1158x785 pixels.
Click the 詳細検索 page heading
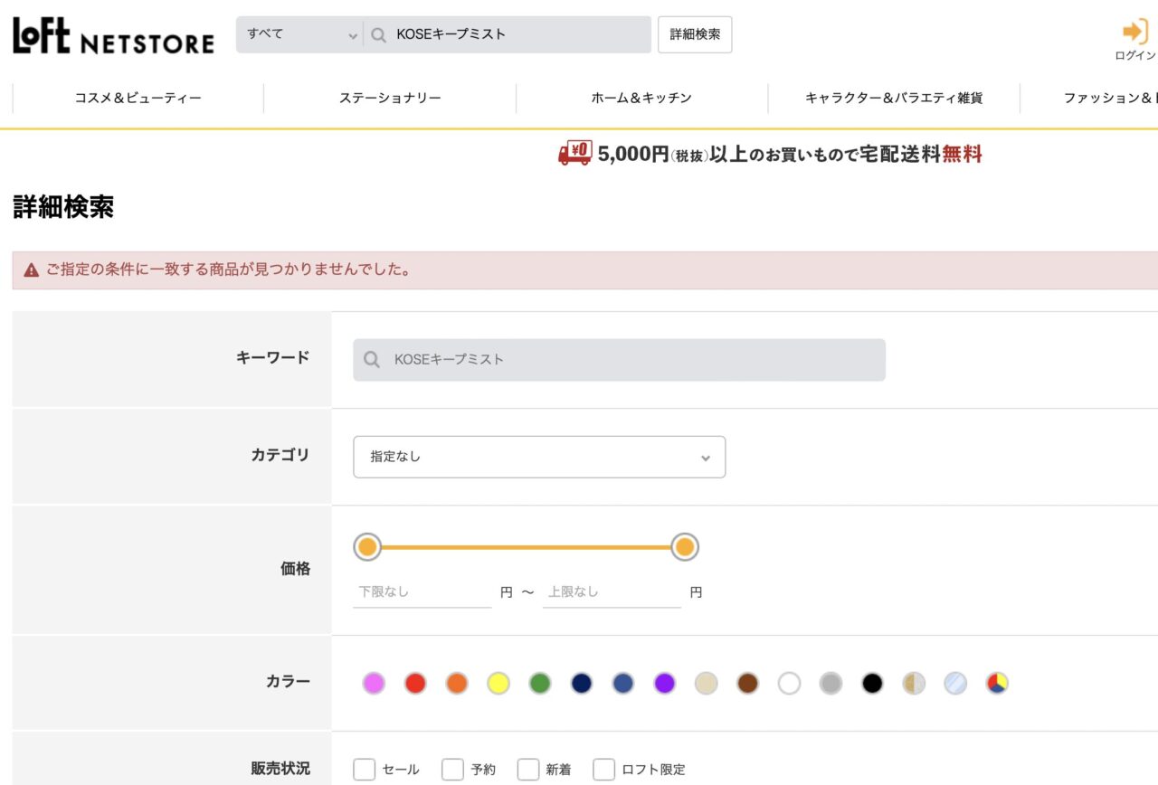tap(63, 207)
